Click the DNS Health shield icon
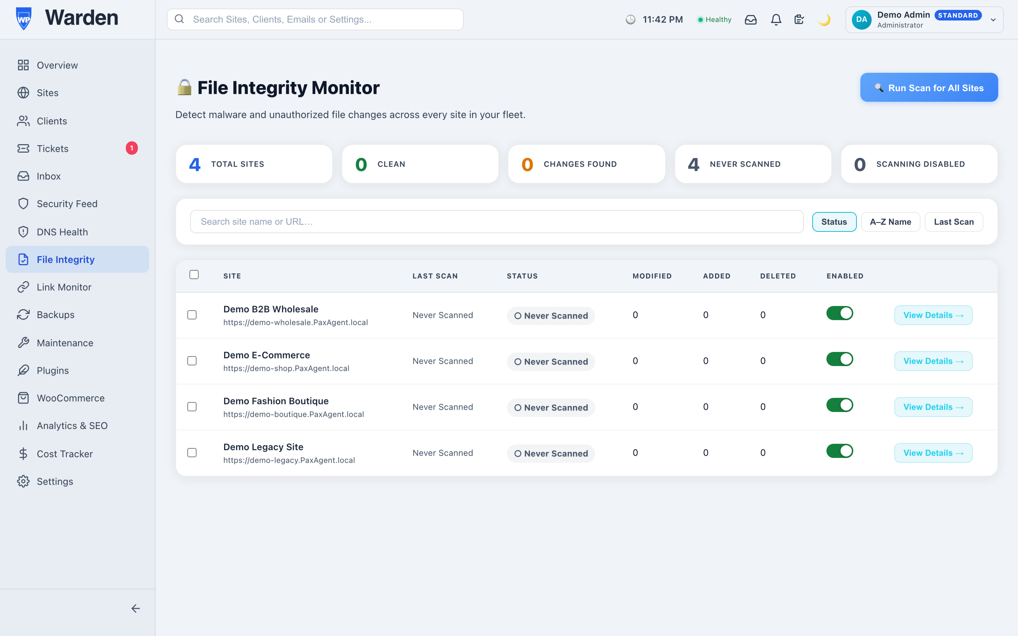This screenshot has height=636, width=1018. 23,232
